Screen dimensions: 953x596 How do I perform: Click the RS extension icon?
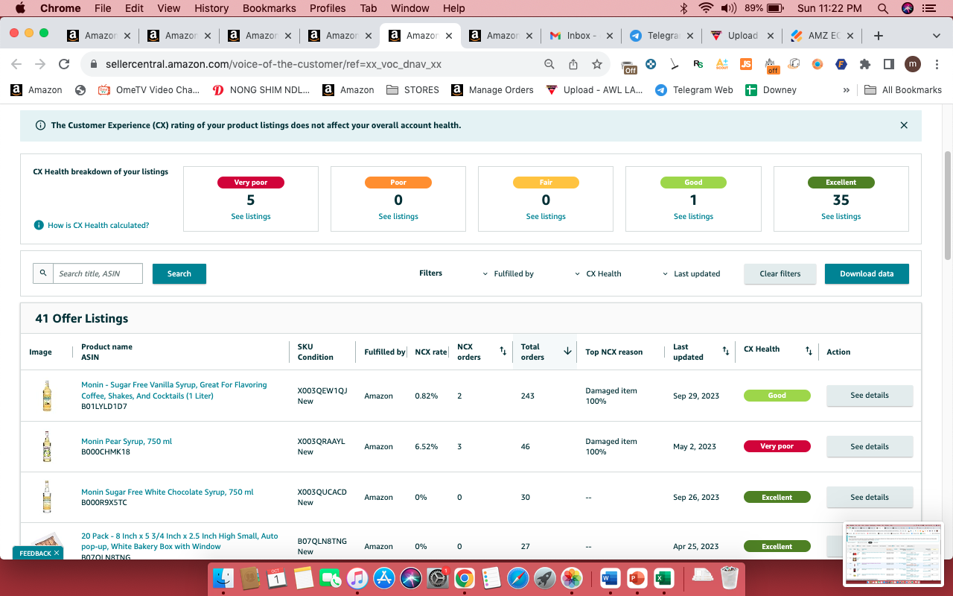(698, 64)
